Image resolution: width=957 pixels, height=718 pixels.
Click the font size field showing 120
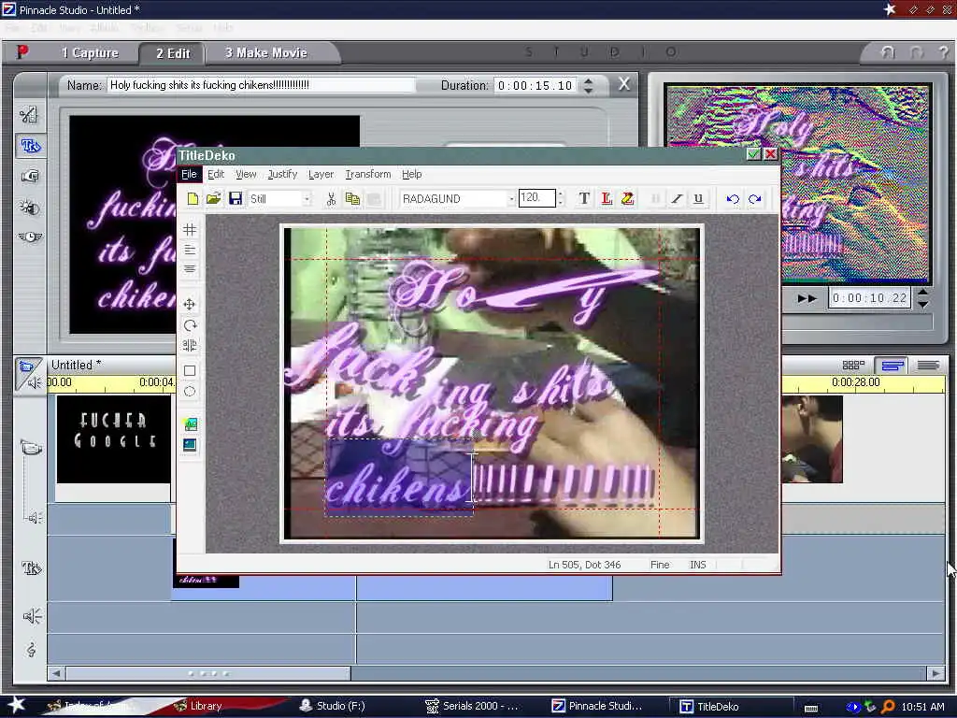(x=536, y=198)
